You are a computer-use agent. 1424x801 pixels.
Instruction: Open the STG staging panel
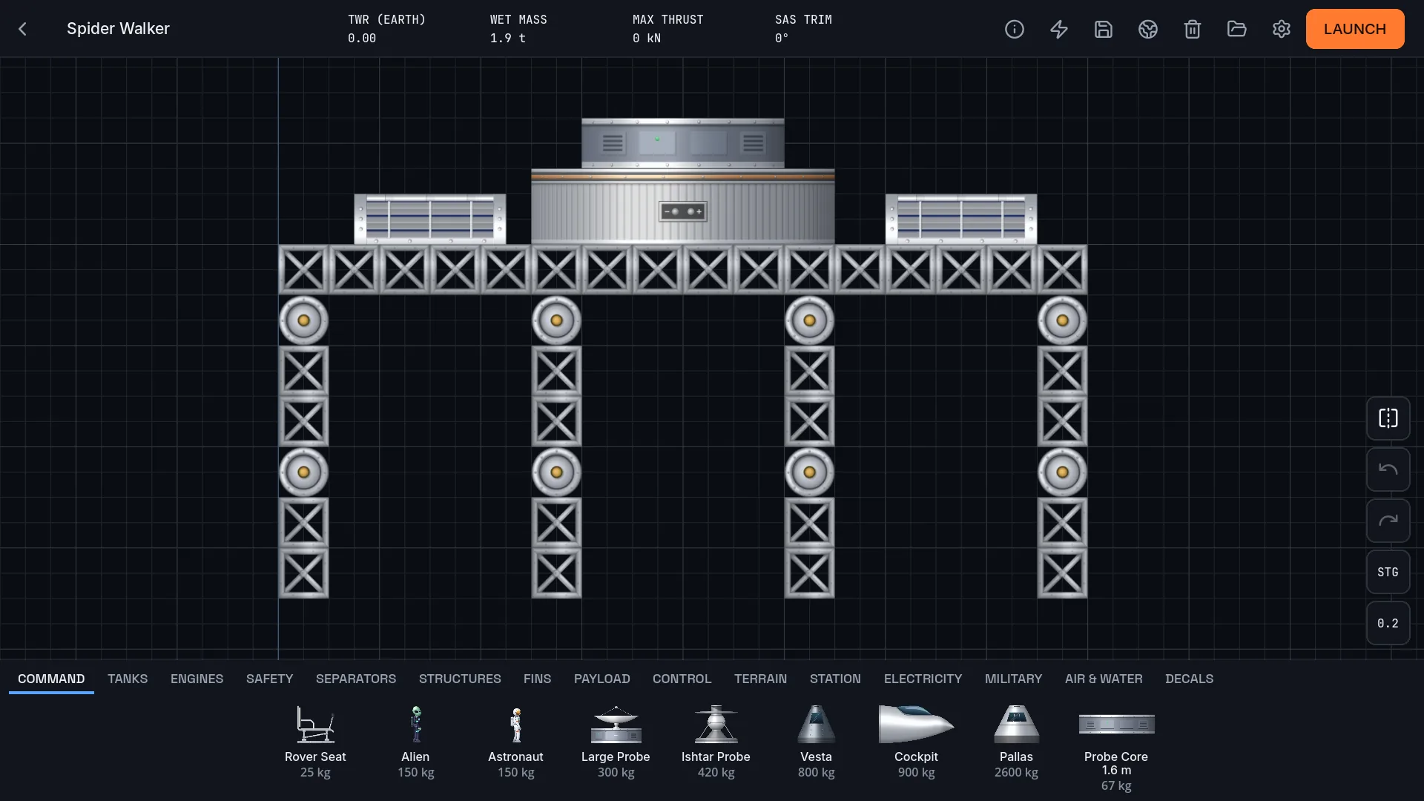coord(1388,572)
